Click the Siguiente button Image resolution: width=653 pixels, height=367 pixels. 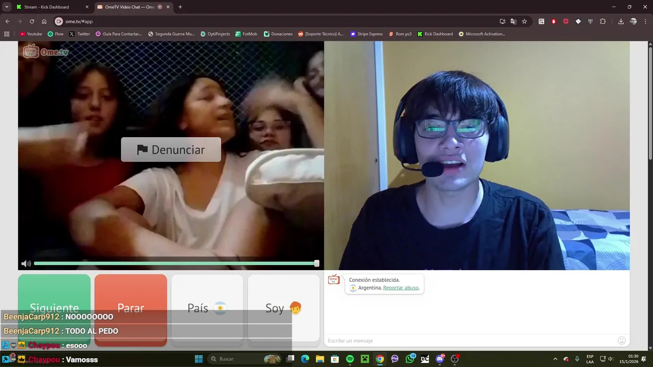pyautogui.click(x=54, y=308)
